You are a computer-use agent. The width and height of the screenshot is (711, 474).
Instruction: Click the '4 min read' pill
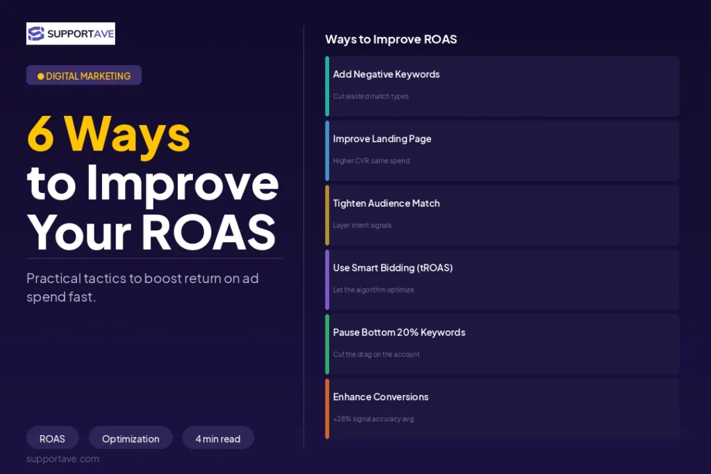pyautogui.click(x=217, y=438)
